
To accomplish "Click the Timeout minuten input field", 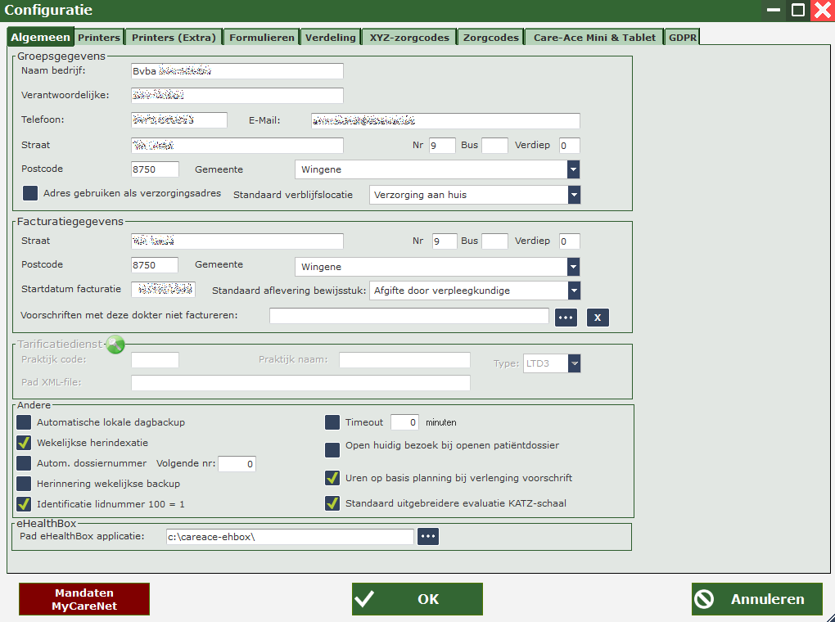I will (404, 422).
